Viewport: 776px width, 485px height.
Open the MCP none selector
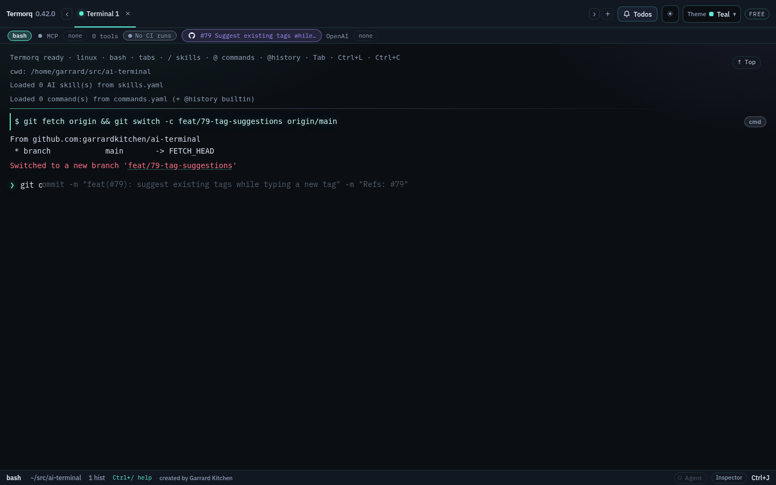(x=75, y=36)
